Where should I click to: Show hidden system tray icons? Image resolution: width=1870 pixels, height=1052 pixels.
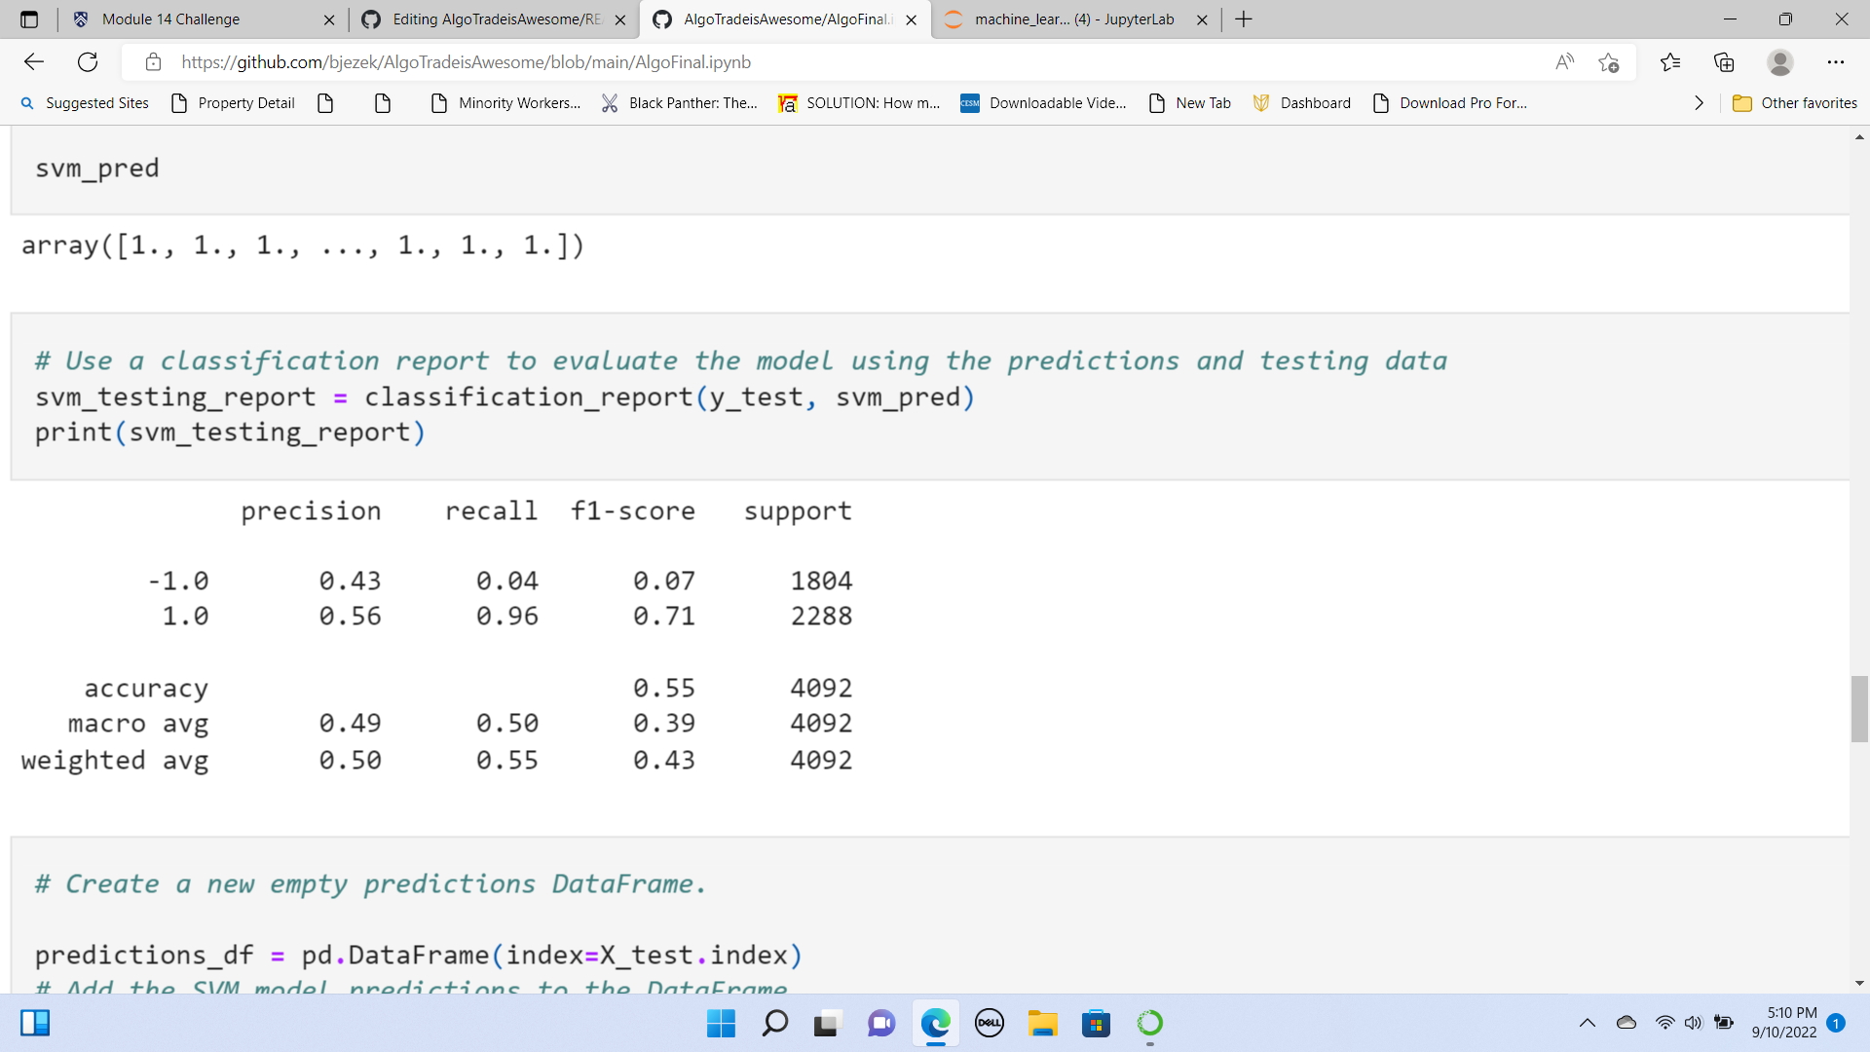click(1587, 1023)
